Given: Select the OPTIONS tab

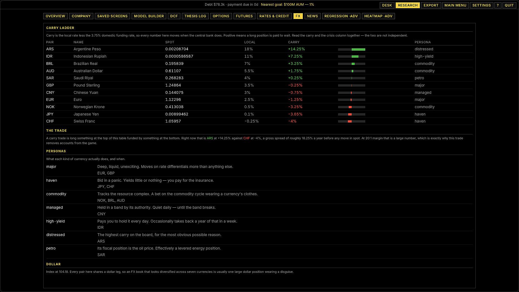Looking at the screenshot, I should pos(221,16).
